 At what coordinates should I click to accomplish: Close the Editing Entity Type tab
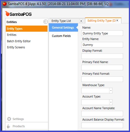tap(117, 21)
